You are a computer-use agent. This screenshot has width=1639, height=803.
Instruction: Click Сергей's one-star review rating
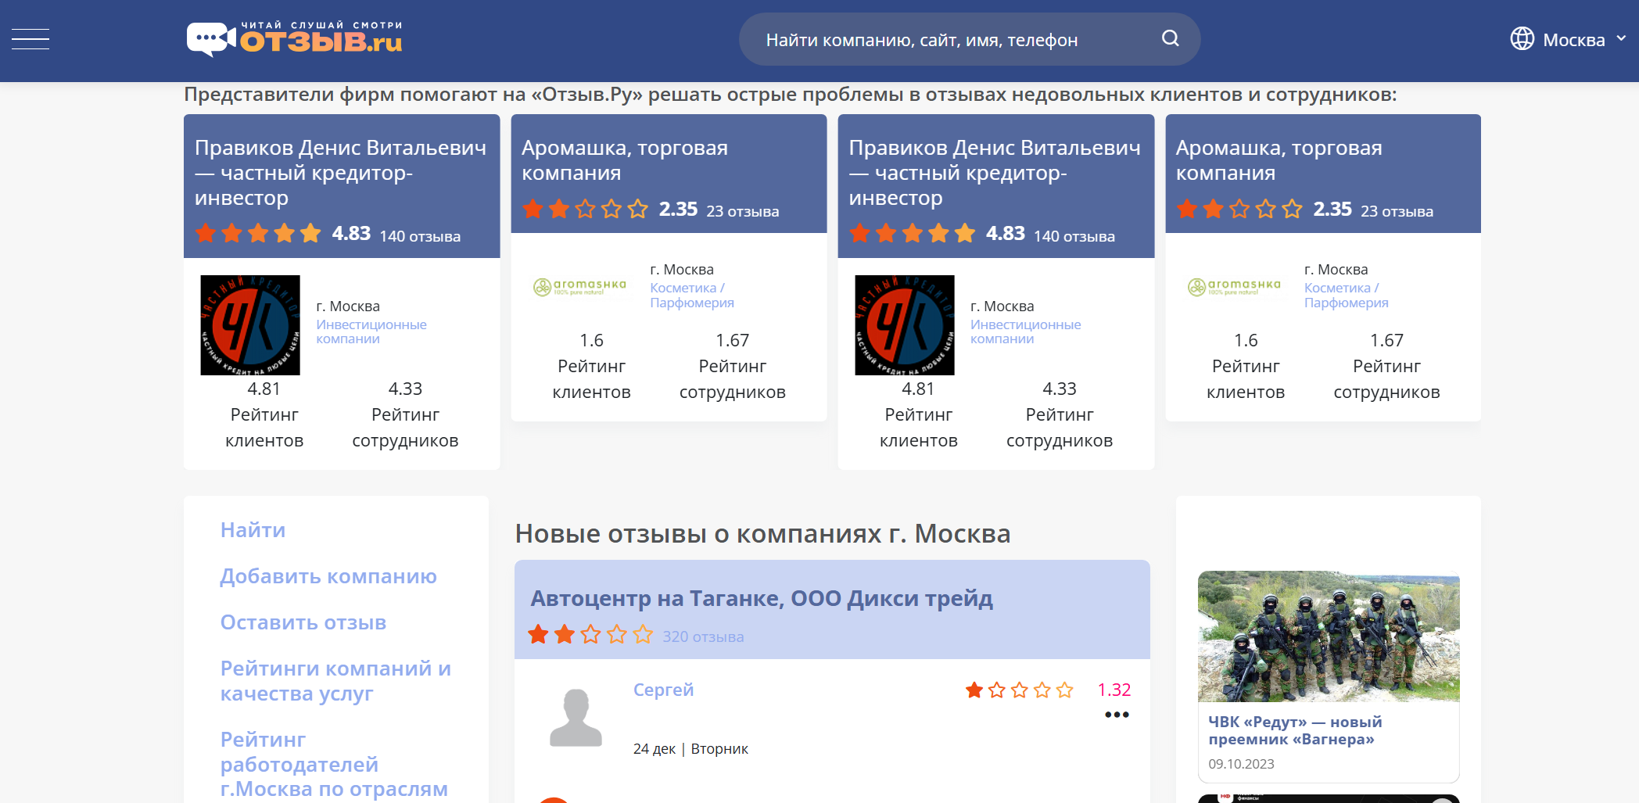point(1019,690)
